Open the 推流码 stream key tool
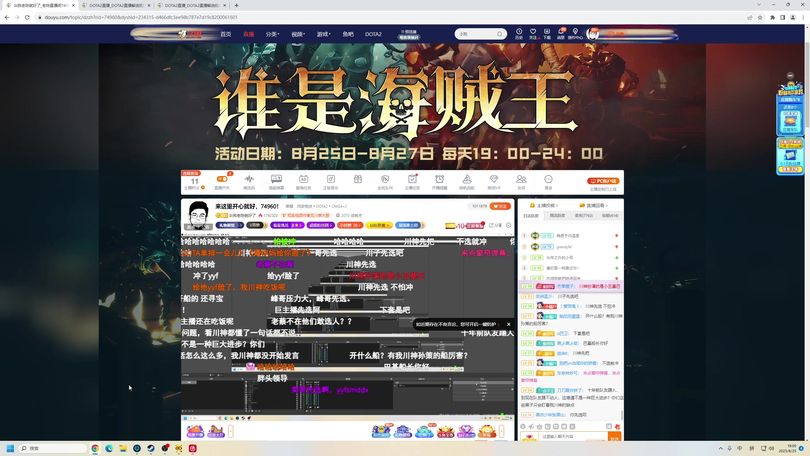This screenshot has width=810, height=456. [249, 182]
